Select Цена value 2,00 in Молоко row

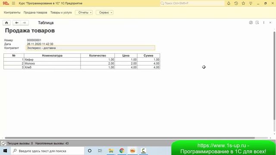coord(126,63)
